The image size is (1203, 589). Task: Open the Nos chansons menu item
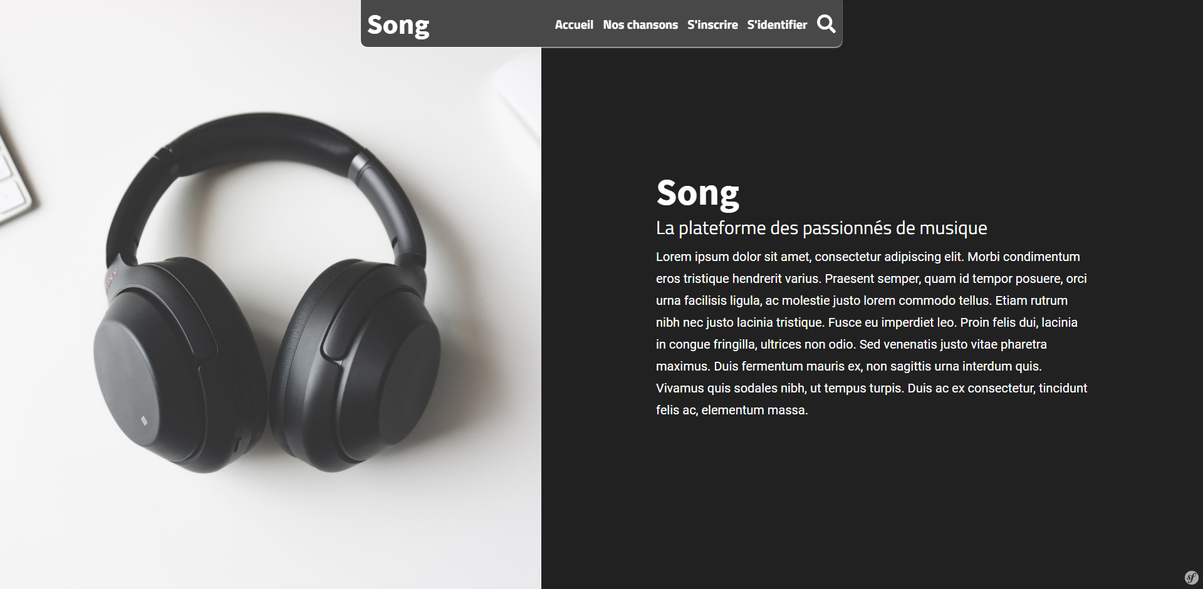tap(640, 25)
